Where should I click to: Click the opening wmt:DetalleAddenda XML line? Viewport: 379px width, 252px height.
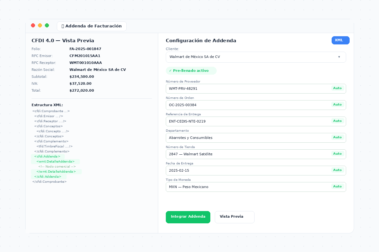click(x=56, y=162)
